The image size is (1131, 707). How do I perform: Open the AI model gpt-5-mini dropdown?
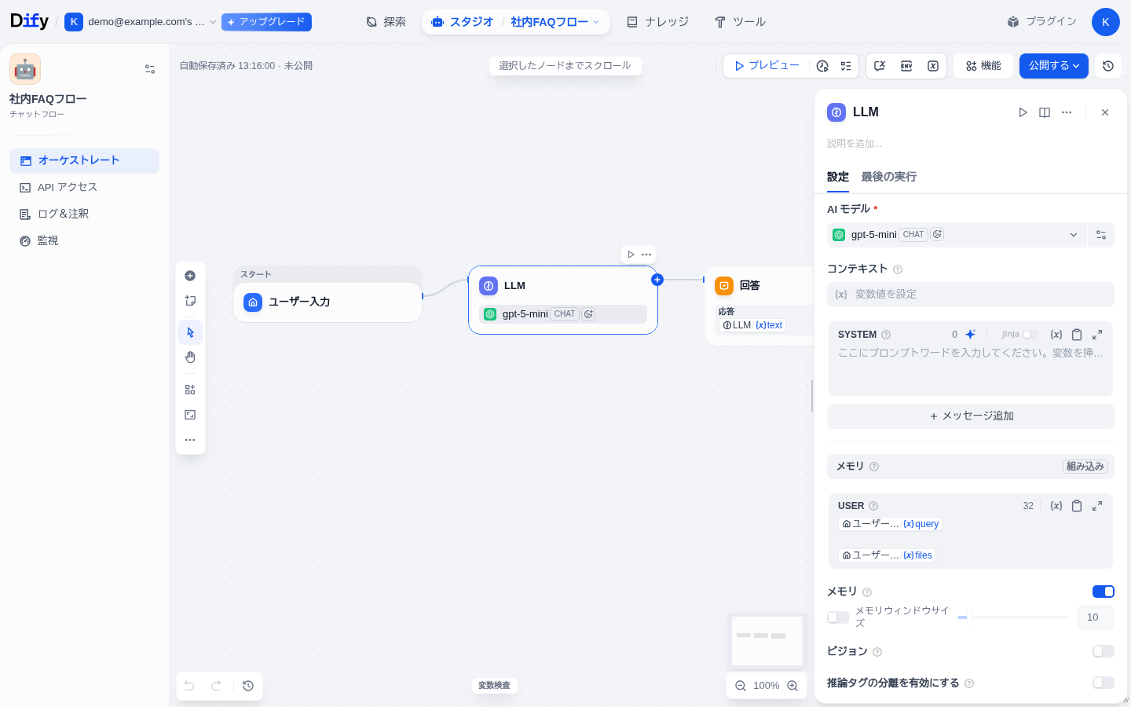click(957, 235)
